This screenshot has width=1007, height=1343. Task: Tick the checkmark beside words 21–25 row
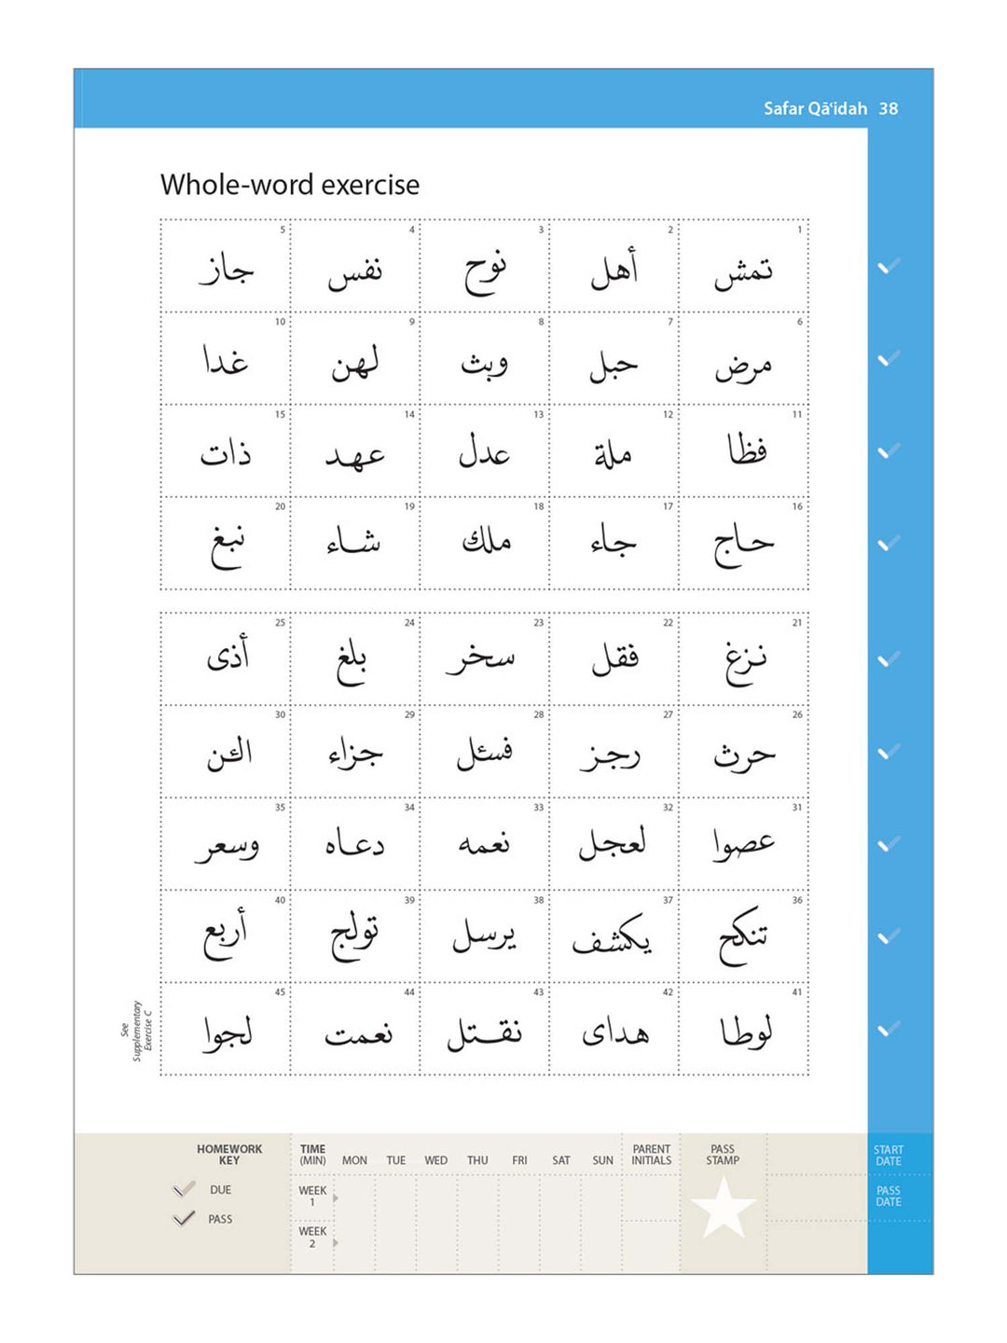point(889,659)
